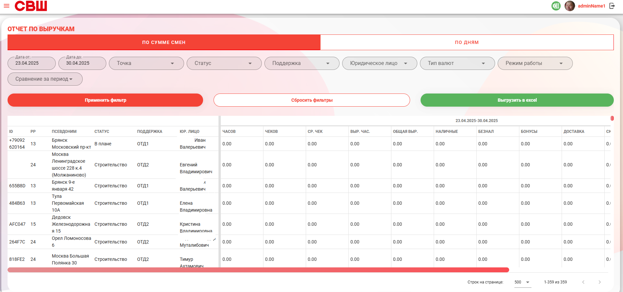623x292 pixels.
Task: Click Выгрузить в excel button
Action: pos(517,100)
